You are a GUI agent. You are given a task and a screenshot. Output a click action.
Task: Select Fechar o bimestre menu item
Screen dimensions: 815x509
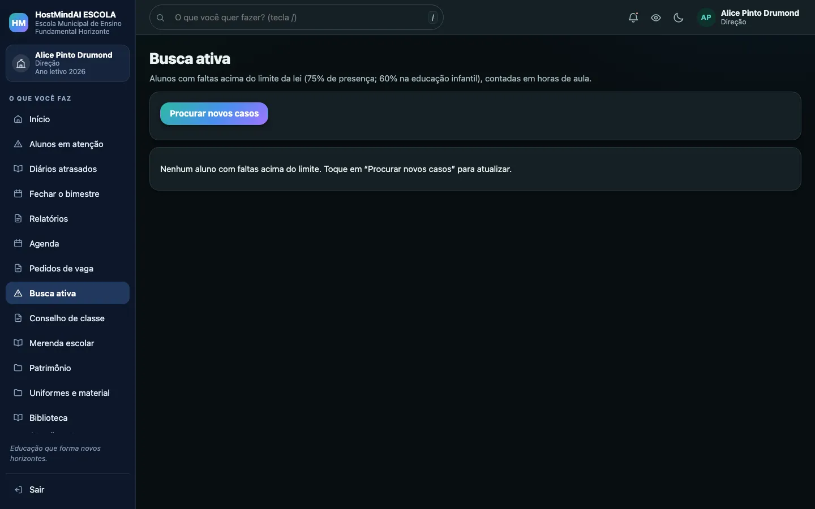click(67, 194)
